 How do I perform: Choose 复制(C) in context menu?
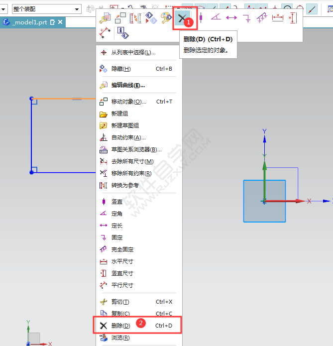coord(139,313)
